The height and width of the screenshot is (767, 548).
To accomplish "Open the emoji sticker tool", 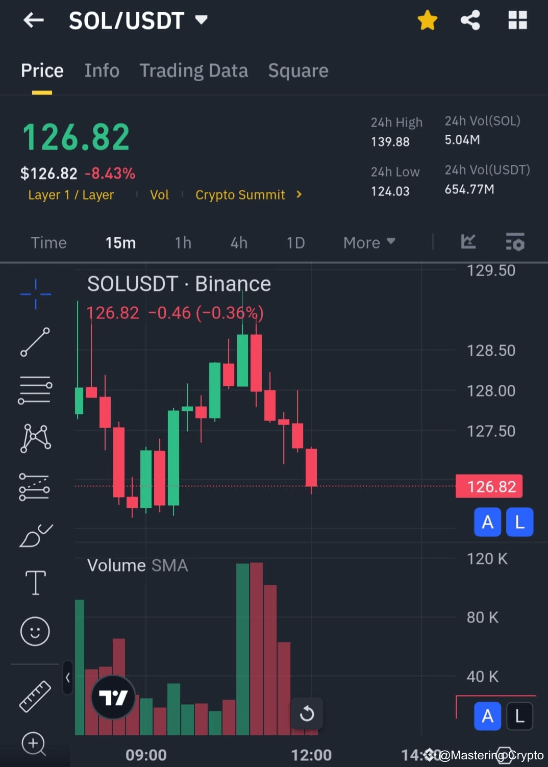I will click(x=35, y=631).
